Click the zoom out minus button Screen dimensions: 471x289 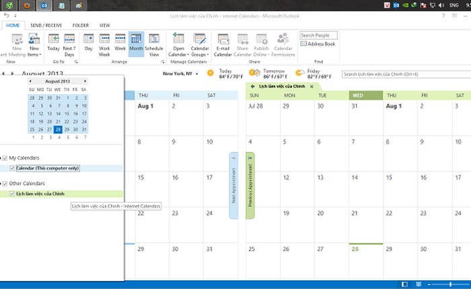point(429,284)
